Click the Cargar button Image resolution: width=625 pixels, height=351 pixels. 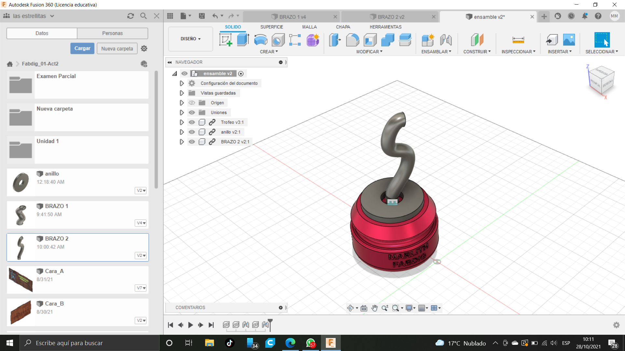click(x=82, y=48)
